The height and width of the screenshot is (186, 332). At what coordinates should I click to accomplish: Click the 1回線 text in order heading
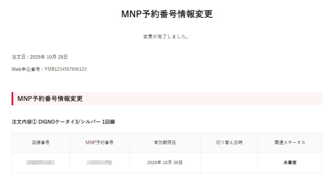point(108,122)
